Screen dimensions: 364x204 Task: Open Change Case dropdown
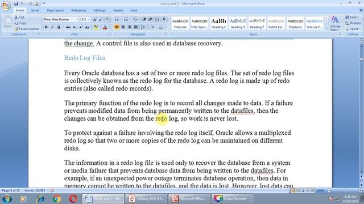pyautogui.click(x=88, y=27)
